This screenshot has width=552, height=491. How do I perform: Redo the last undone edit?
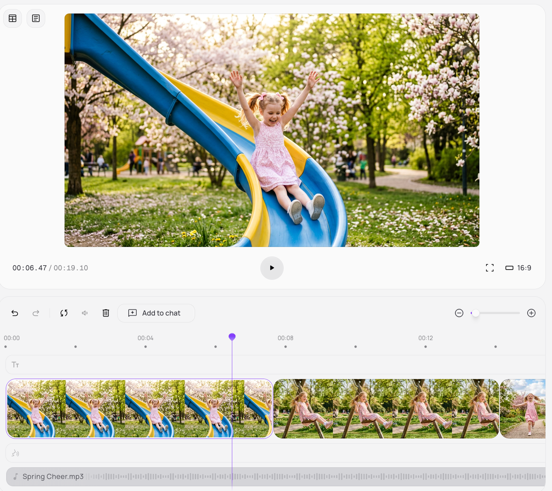tap(36, 313)
